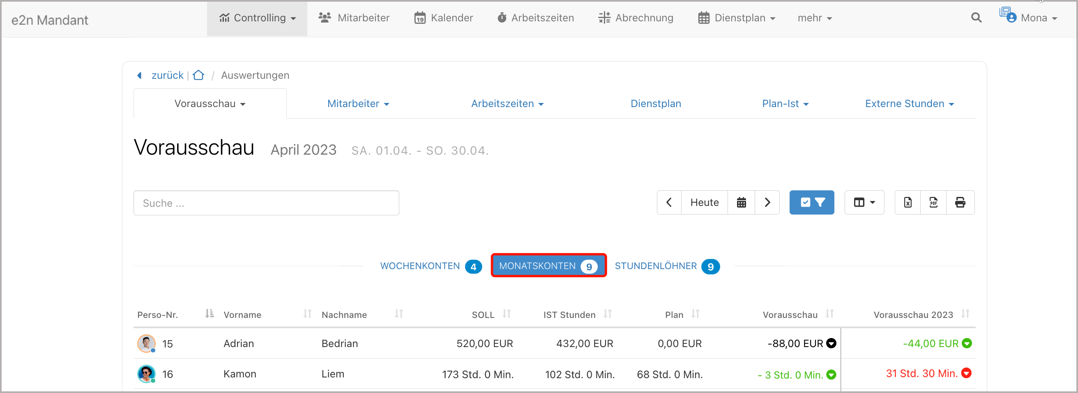Open the column layout selector dropdown
Screen dimensions: 1078x393
[864, 202]
